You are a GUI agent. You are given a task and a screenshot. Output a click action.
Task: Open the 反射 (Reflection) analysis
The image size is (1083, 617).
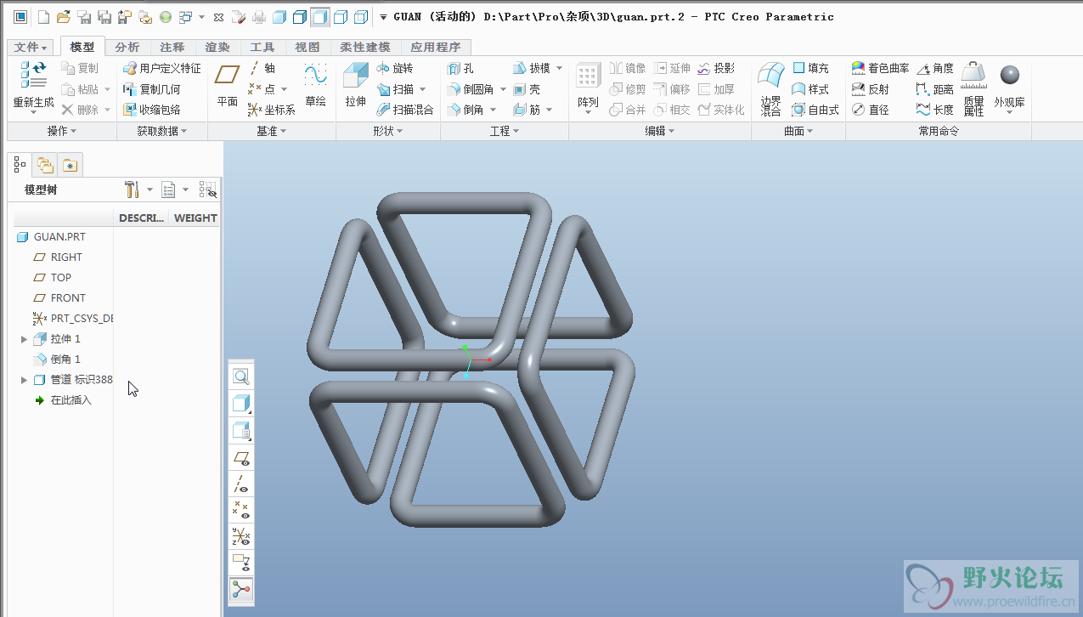[x=870, y=89]
